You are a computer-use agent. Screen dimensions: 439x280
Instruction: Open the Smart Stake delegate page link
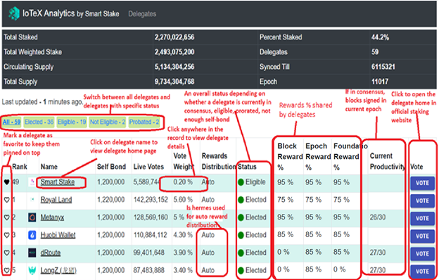tap(58, 182)
